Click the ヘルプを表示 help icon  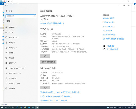(104, 46)
